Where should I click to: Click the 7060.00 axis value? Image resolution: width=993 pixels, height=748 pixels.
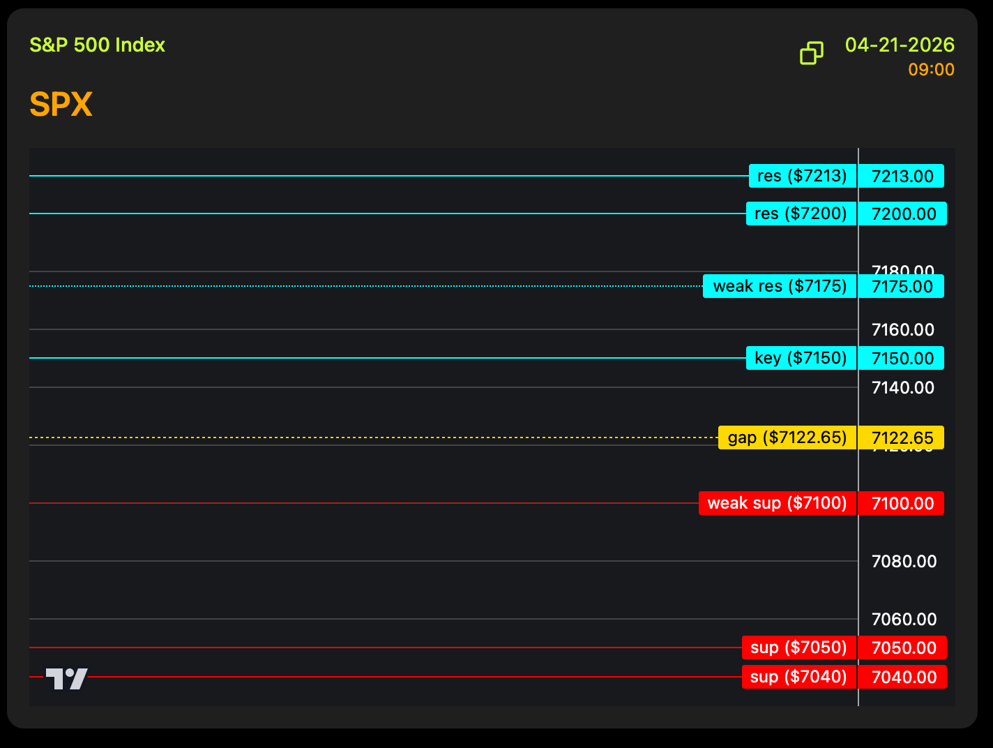904,619
